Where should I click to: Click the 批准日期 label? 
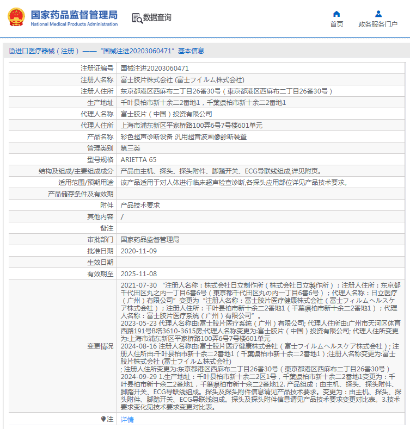coord(100,251)
